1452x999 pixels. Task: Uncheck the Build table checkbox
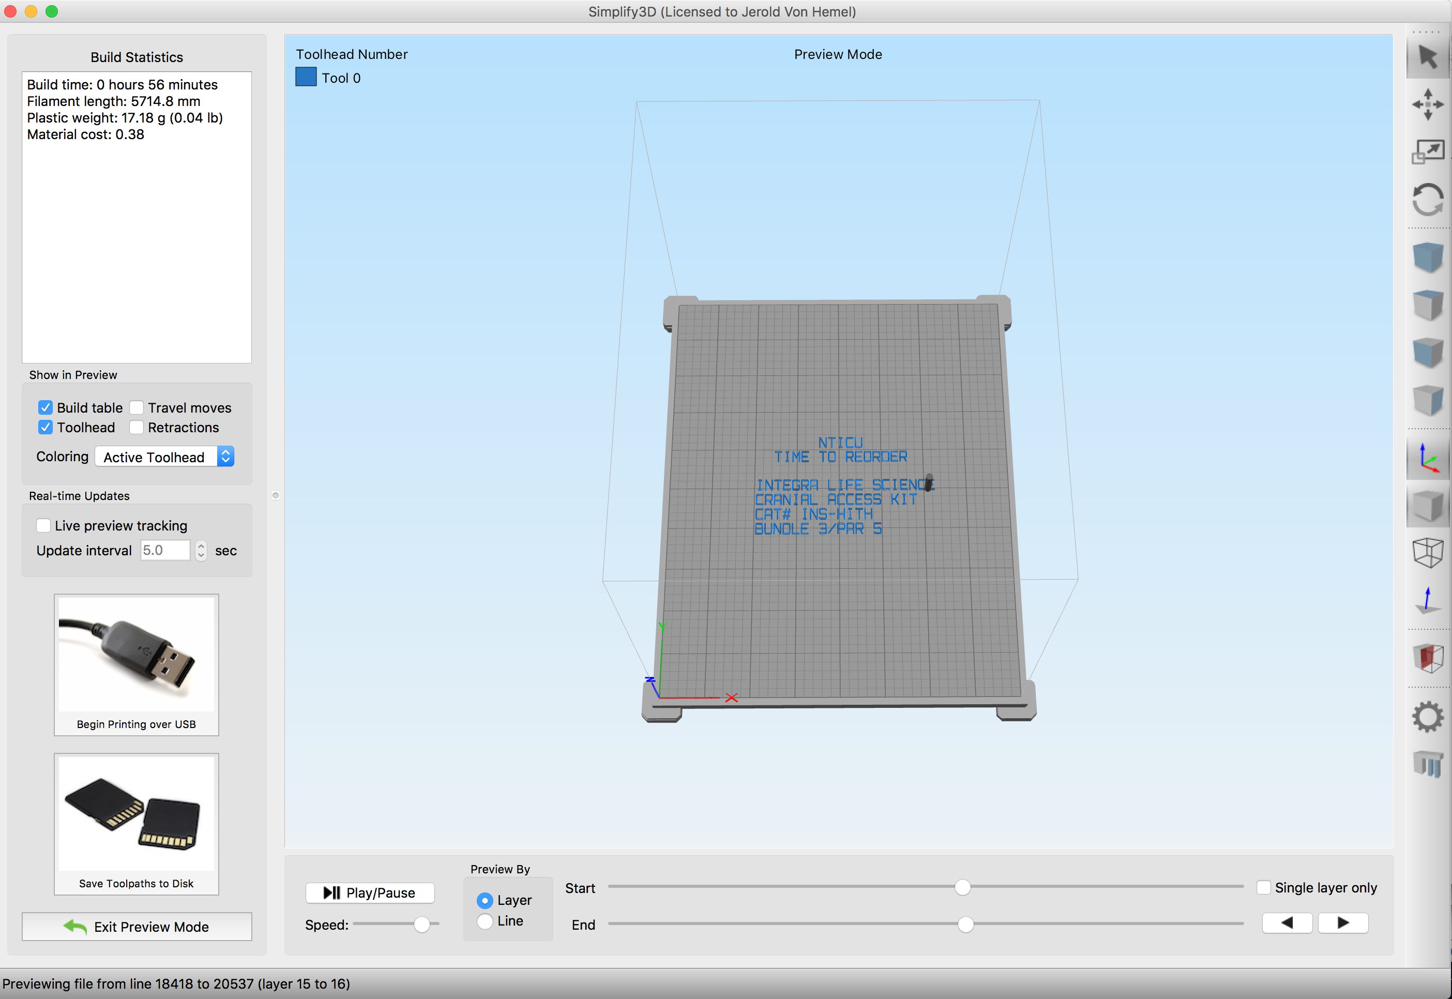pos(45,407)
